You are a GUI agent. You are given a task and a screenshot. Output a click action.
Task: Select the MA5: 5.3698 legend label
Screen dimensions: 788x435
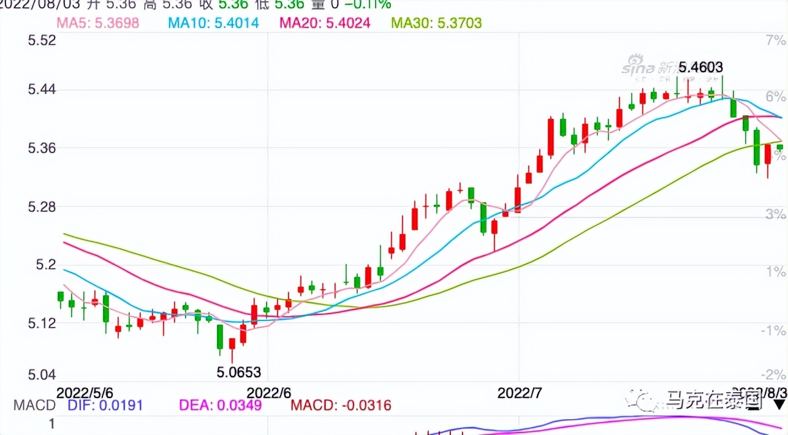pos(97,23)
